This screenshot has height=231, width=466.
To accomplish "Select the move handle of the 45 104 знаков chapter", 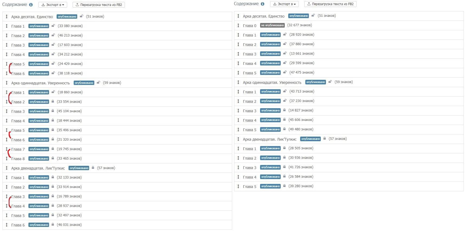I will pos(7,111).
